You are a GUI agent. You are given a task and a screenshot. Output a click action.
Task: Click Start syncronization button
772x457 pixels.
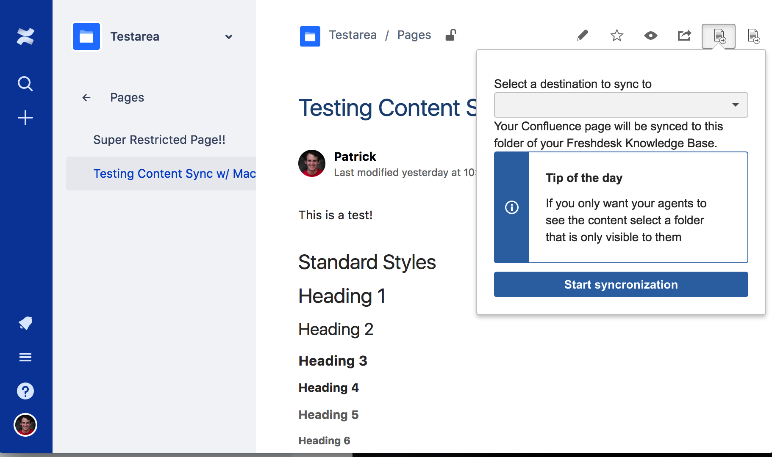coord(621,284)
